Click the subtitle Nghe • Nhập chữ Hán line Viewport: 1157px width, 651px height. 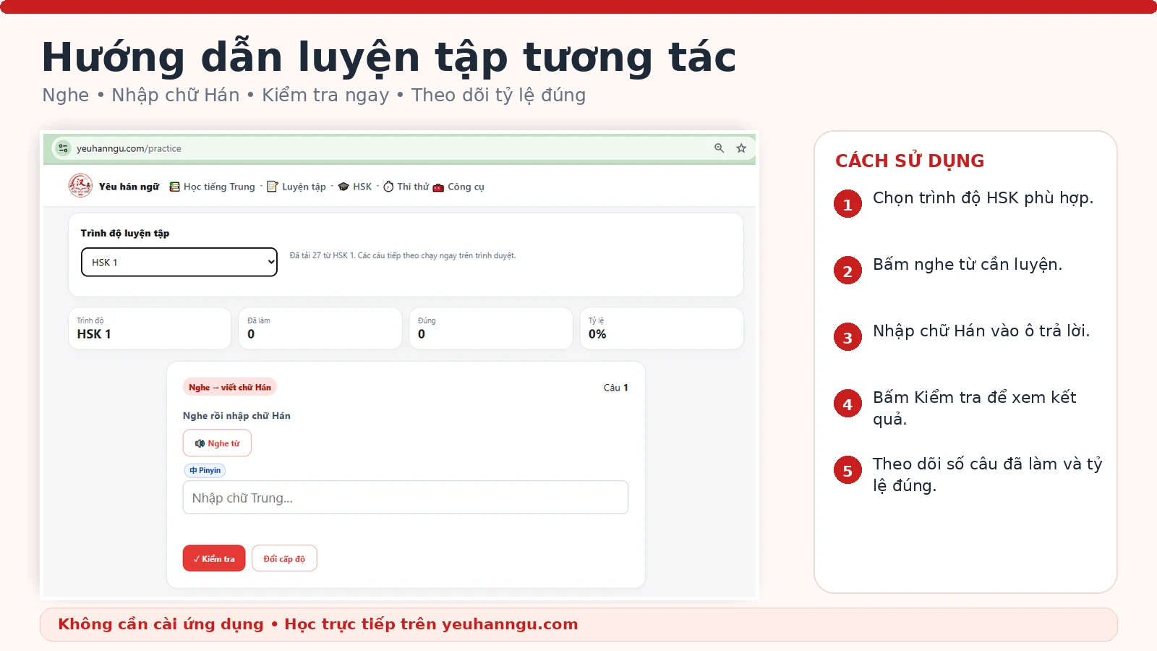tap(314, 95)
